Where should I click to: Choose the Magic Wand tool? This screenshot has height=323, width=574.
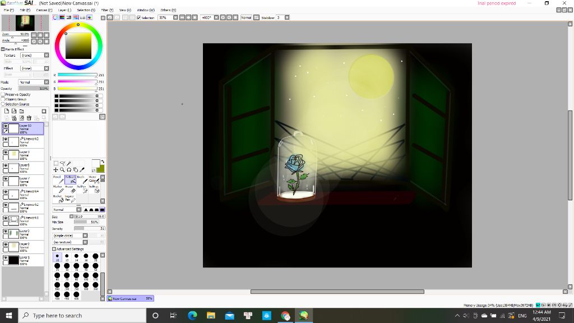click(x=69, y=163)
